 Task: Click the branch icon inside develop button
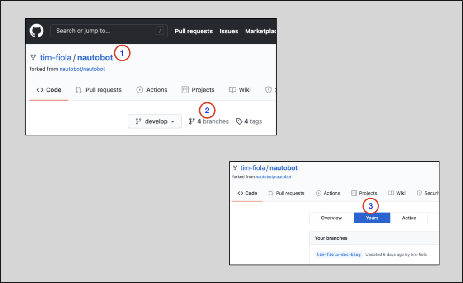click(x=138, y=121)
